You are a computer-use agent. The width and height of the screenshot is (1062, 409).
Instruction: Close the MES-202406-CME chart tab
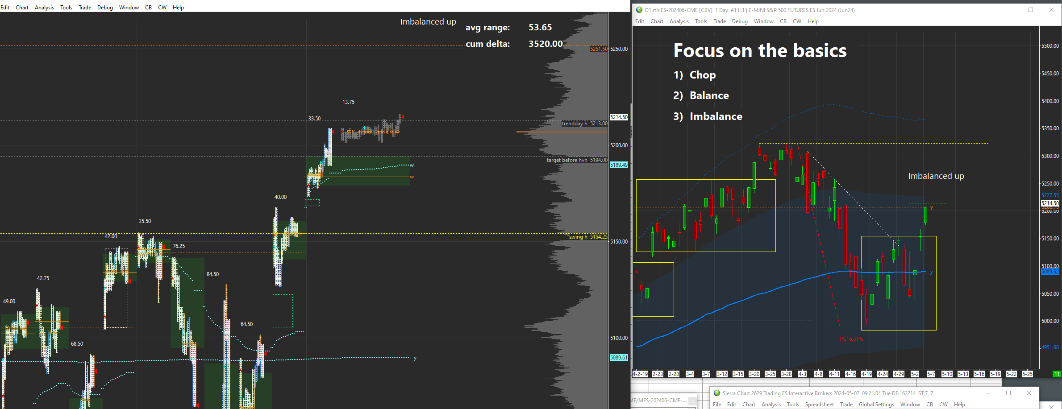tap(692, 401)
